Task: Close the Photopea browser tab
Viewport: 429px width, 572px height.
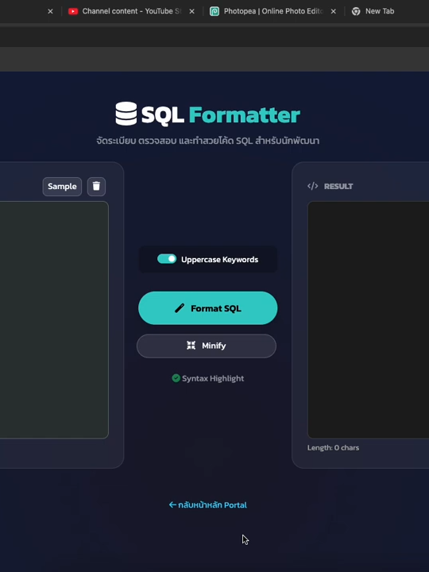Action: (x=334, y=11)
